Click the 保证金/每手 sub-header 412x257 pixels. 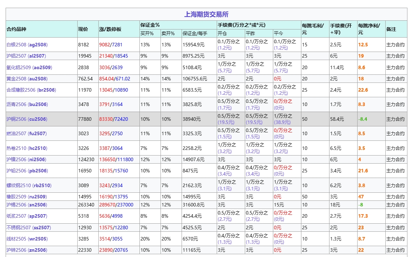pos(195,34)
